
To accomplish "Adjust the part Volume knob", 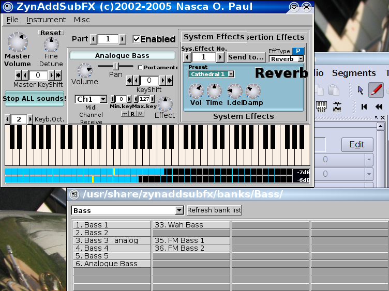I will point(85,70).
